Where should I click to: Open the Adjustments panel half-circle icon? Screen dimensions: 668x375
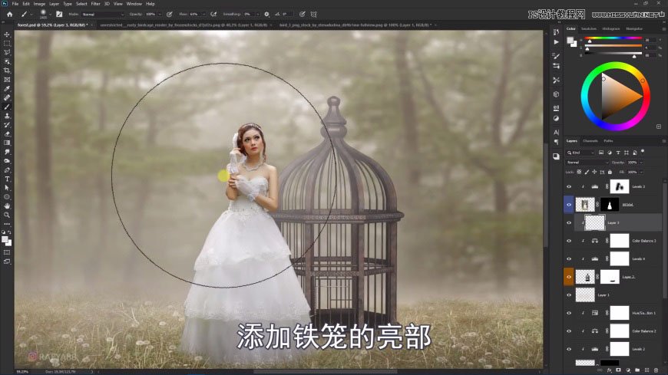point(556,118)
